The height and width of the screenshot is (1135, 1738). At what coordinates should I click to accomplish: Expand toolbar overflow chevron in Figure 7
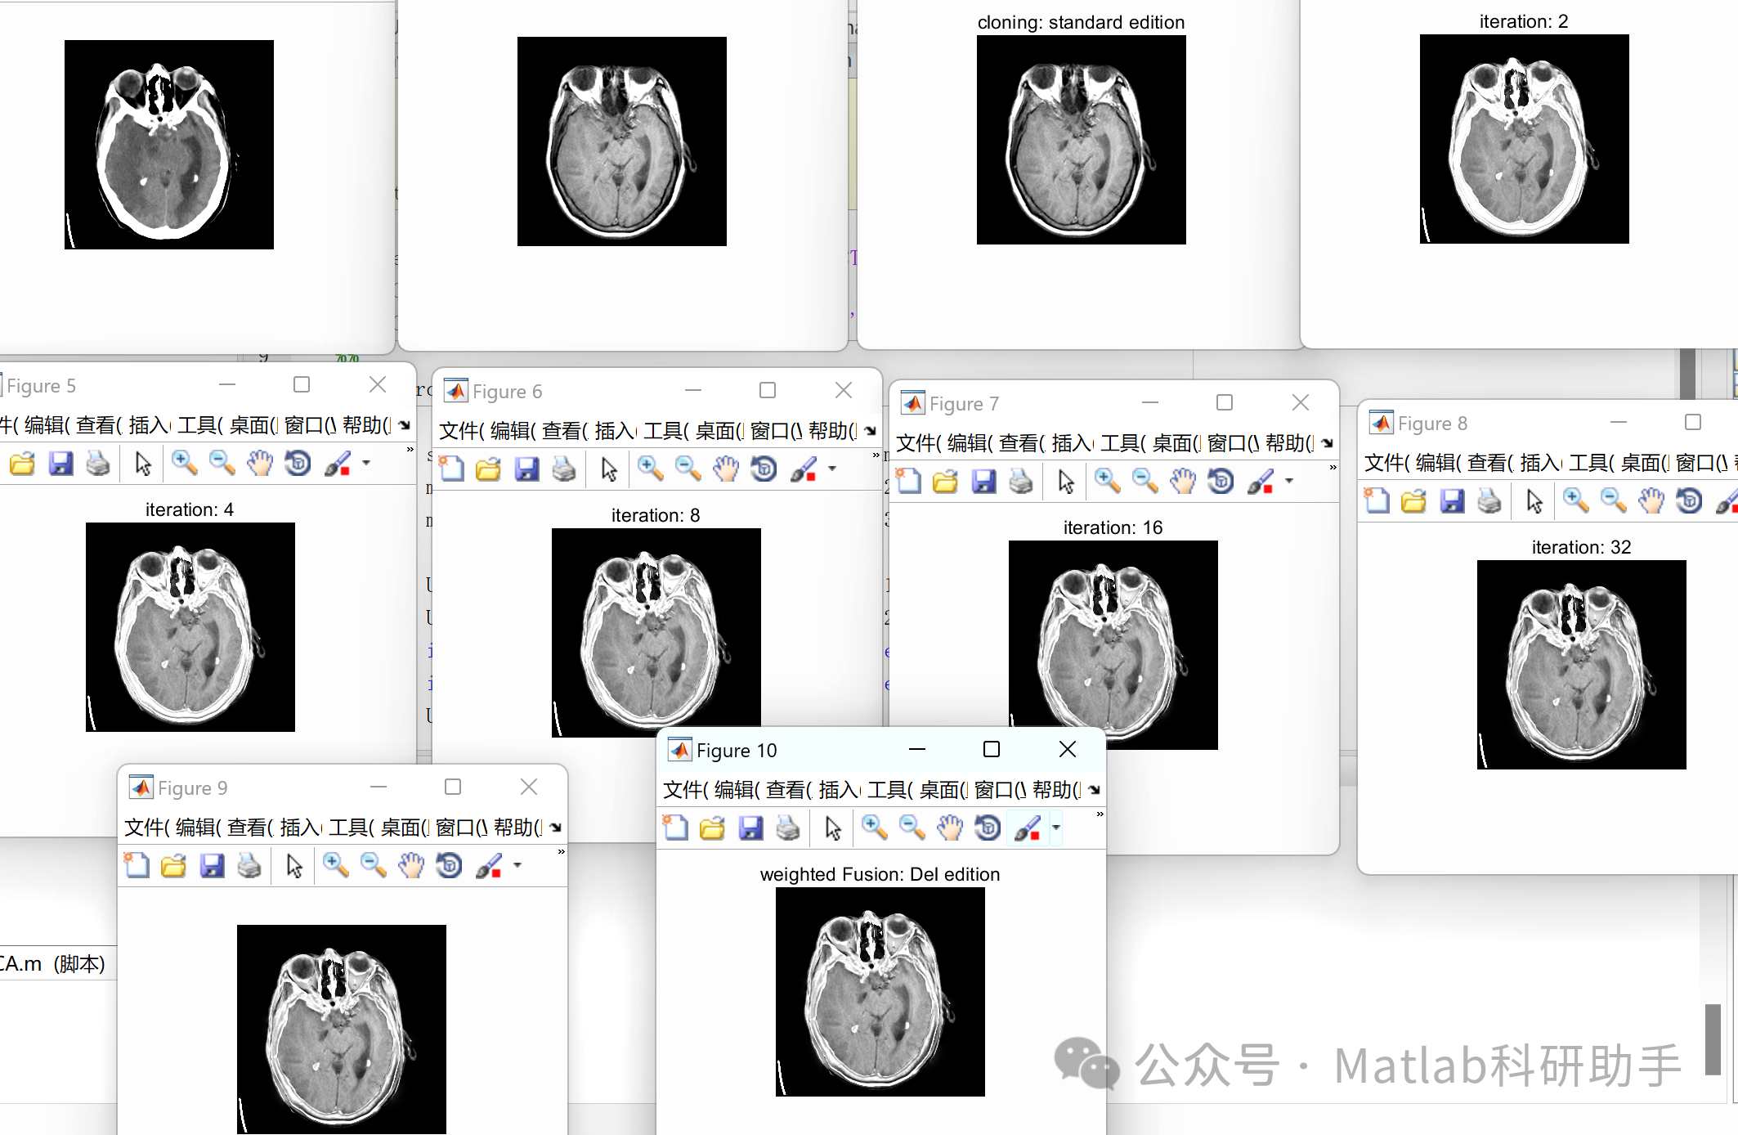coord(1333,468)
